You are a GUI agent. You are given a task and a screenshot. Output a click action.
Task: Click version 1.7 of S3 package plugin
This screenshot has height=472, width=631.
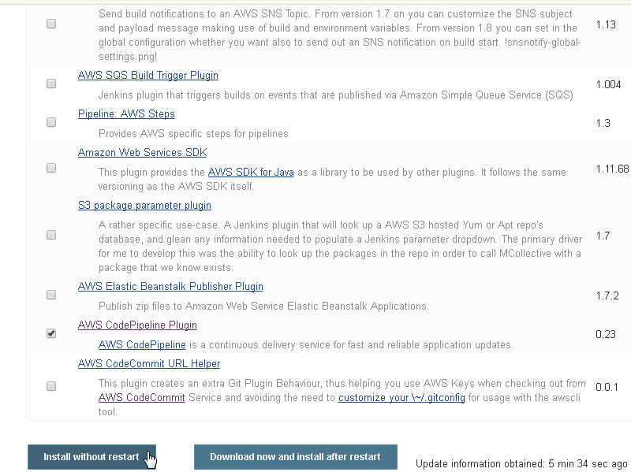(603, 236)
